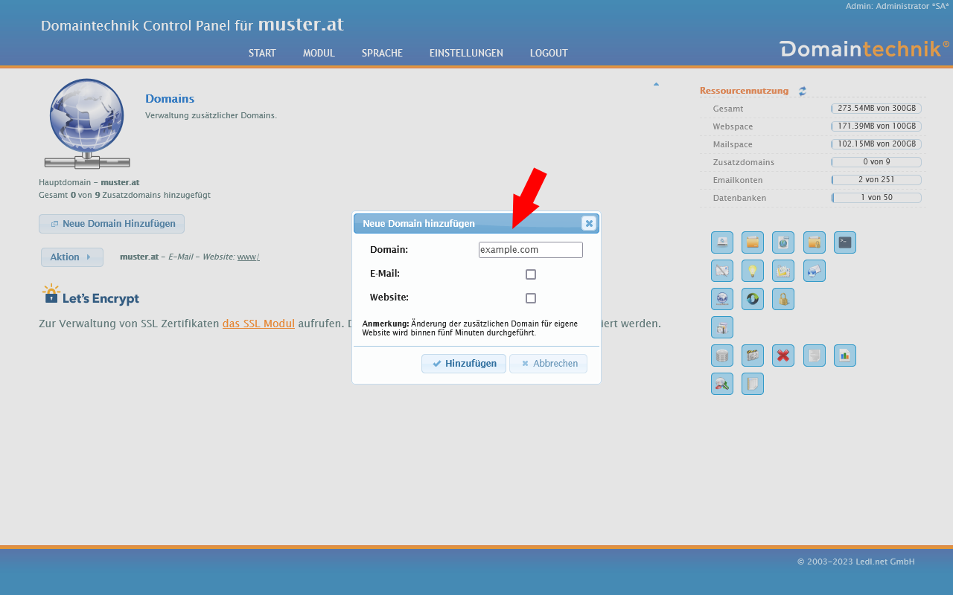Click the Hinzufügen button in the dialog

pyautogui.click(x=464, y=364)
